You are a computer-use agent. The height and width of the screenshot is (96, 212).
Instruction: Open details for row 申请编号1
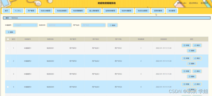pyautogui.click(x=186, y=45)
